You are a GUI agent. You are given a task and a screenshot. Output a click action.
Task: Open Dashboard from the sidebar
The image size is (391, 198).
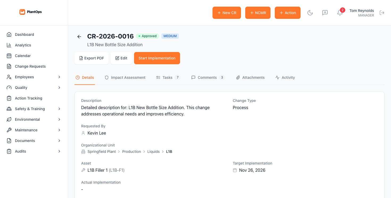click(34, 35)
